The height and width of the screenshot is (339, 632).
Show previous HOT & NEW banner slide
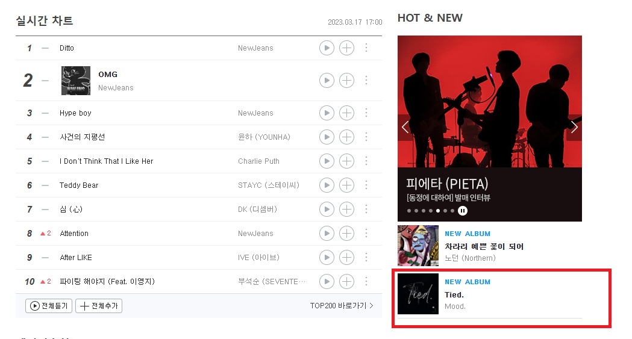point(405,127)
